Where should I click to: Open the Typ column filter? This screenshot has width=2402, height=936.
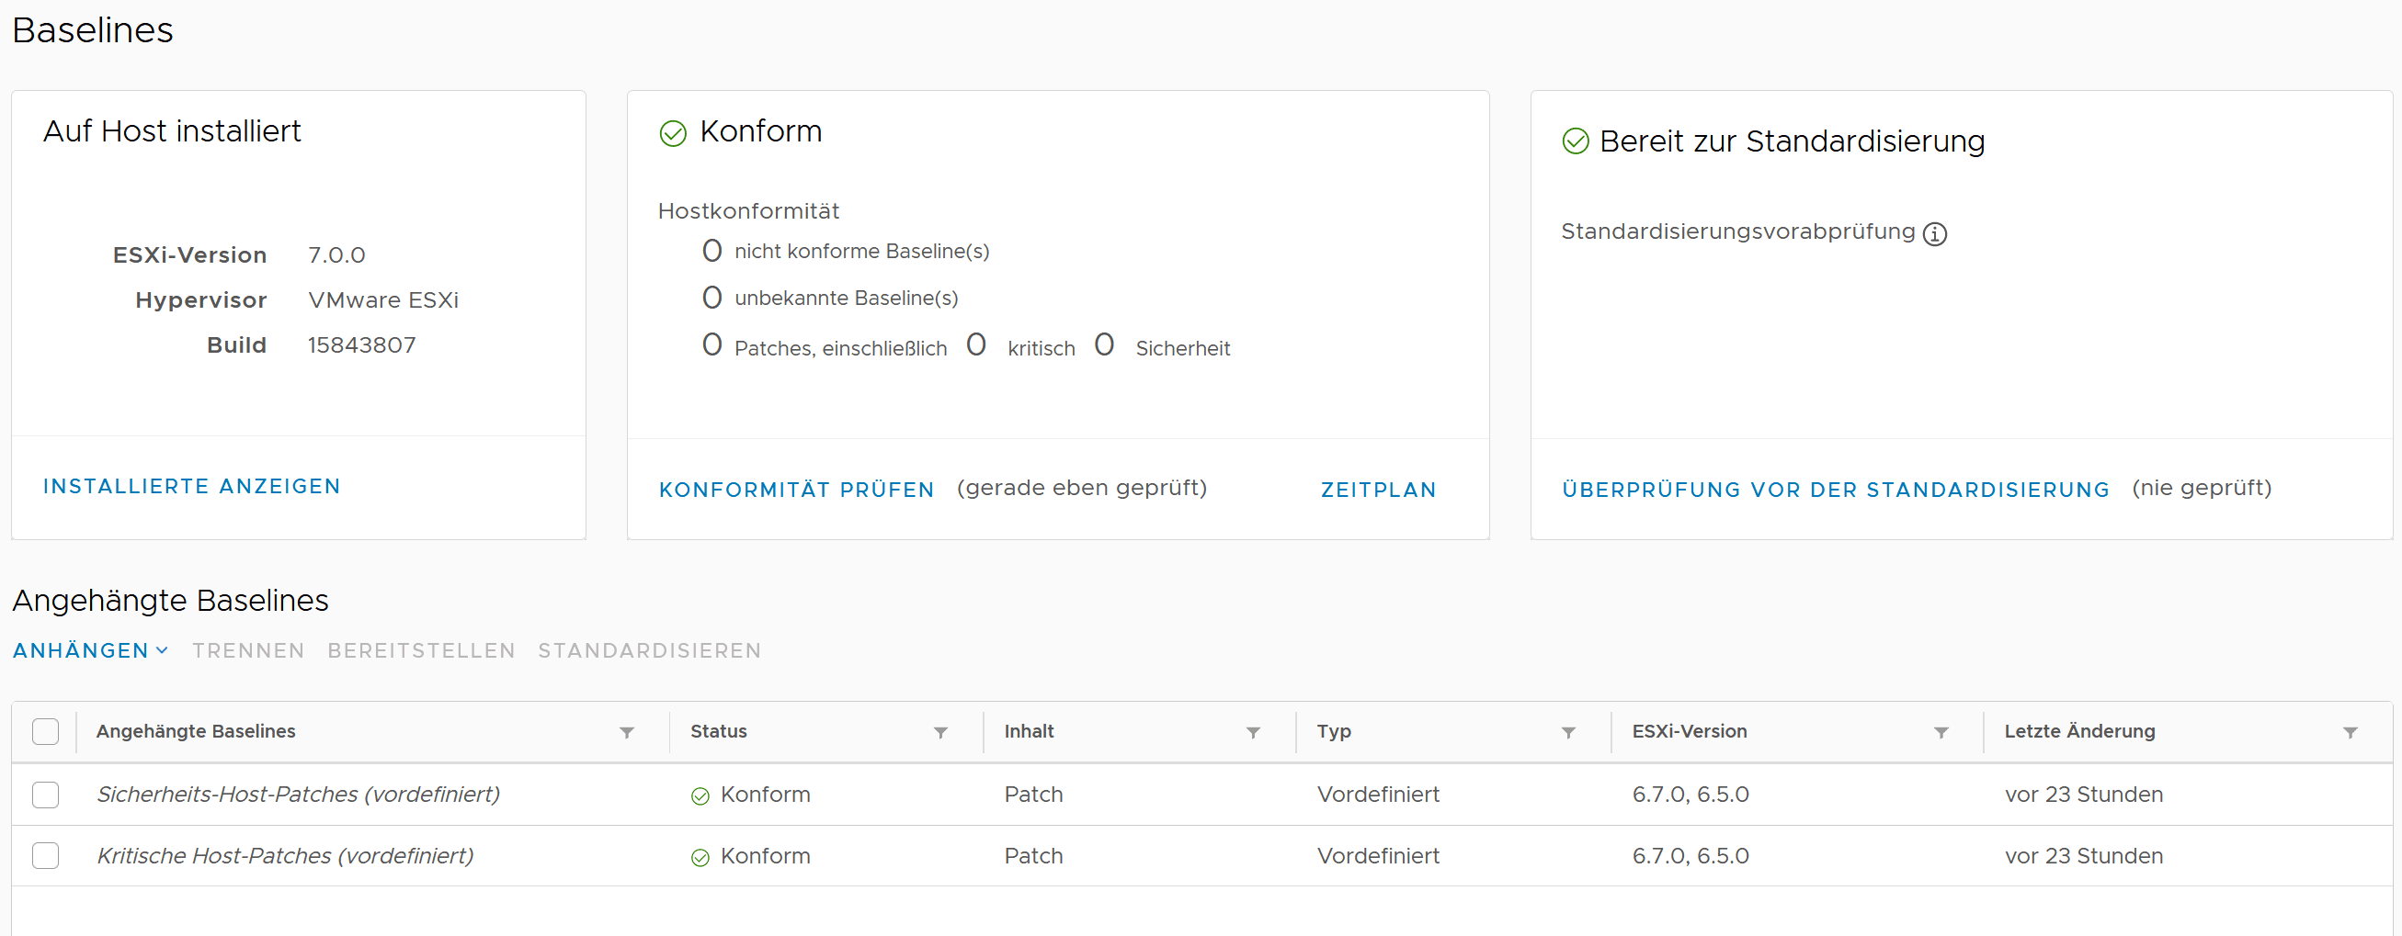[x=1568, y=733]
